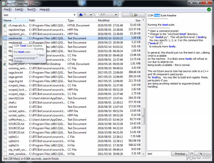Click the HTML file icon for r3.mapcalc.h...
Screen dimensions: 214x163
tap(5, 25)
